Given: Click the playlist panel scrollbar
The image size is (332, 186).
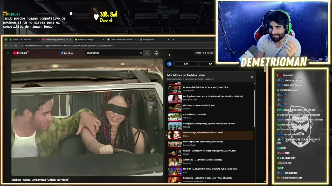Looking at the screenshot, I should tap(254, 109).
